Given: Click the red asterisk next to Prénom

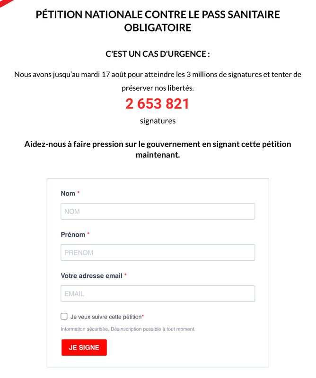Looking at the screenshot, I should [x=88, y=233].
